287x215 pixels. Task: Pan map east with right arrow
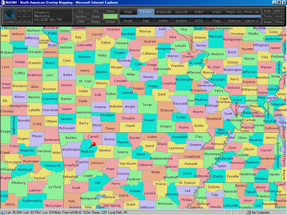tap(29, 16)
